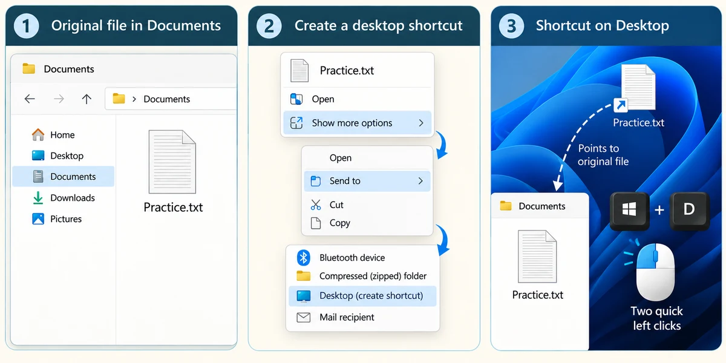Click the D key

[x=689, y=210]
